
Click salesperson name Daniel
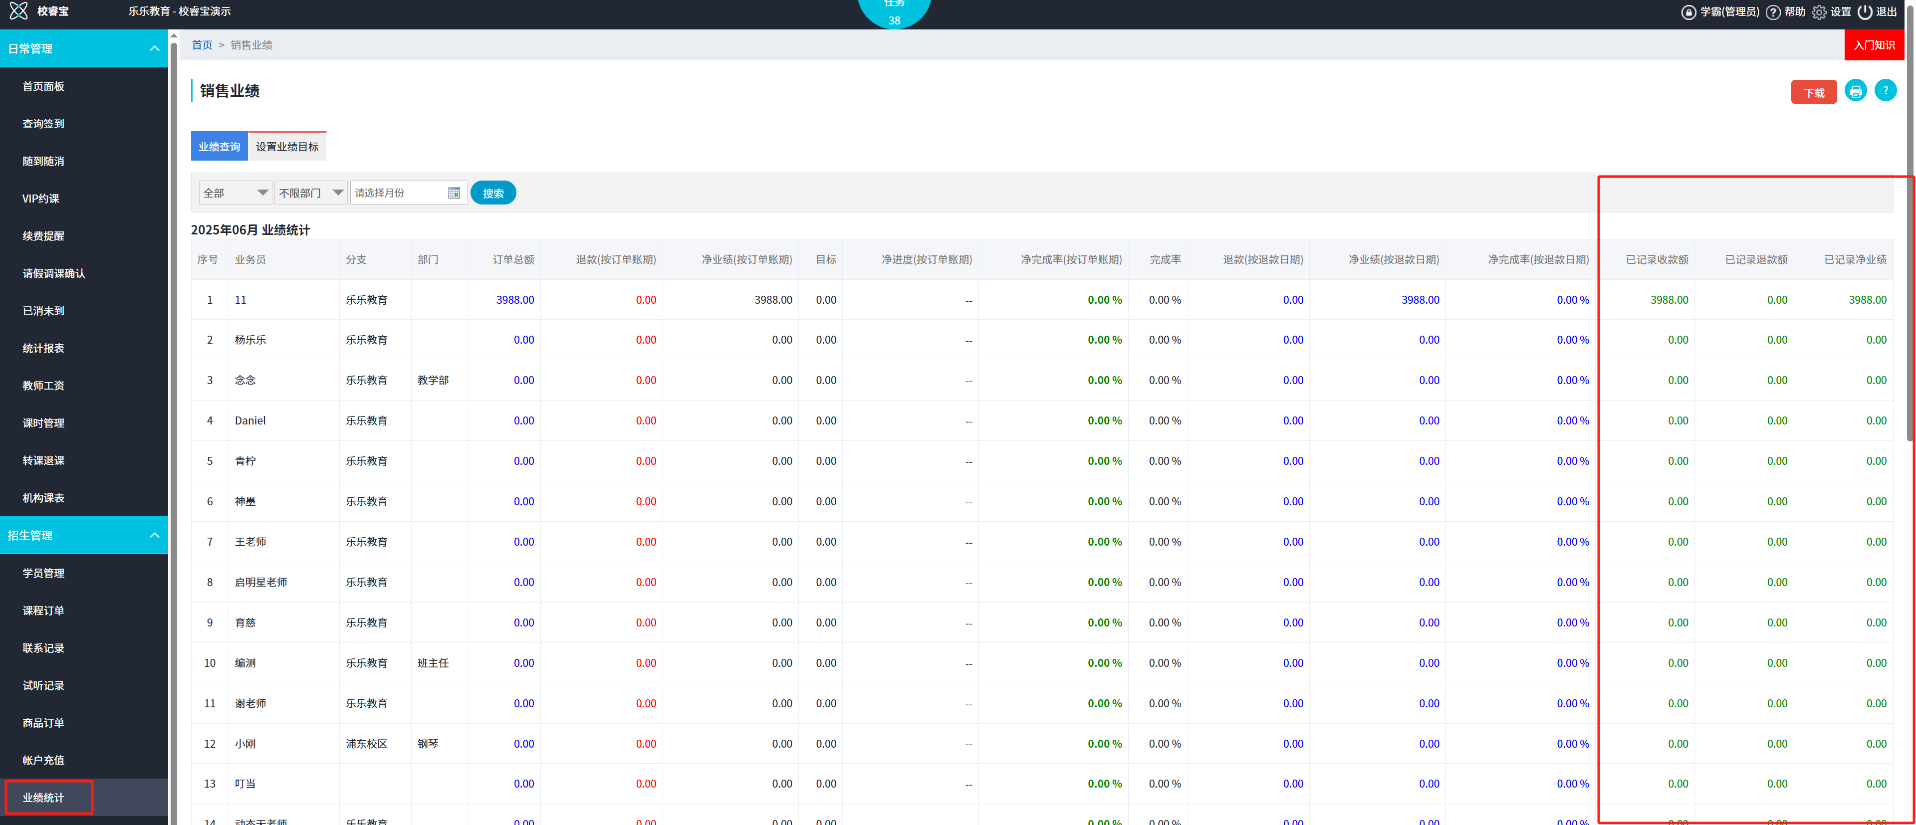[x=250, y=420]
